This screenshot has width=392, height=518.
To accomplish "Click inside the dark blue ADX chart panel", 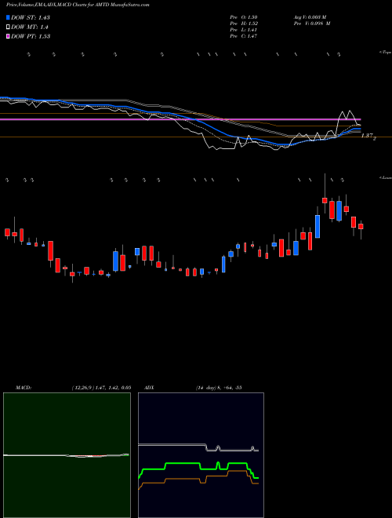I will click(x=201, y=455).
